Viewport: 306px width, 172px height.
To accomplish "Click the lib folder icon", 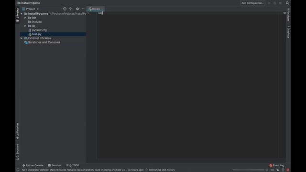I will [30, 26].
